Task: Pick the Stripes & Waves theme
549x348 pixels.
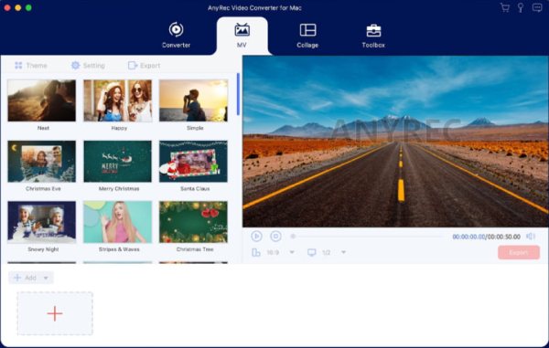Action: (118, 222)
